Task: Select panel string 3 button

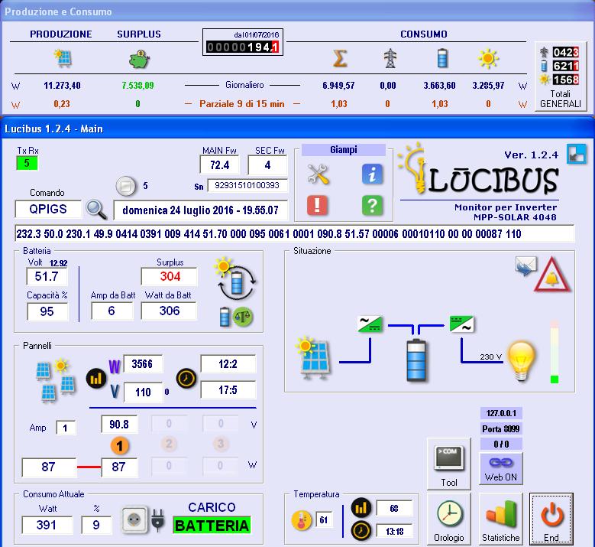Action: click(x=221, y=444)
